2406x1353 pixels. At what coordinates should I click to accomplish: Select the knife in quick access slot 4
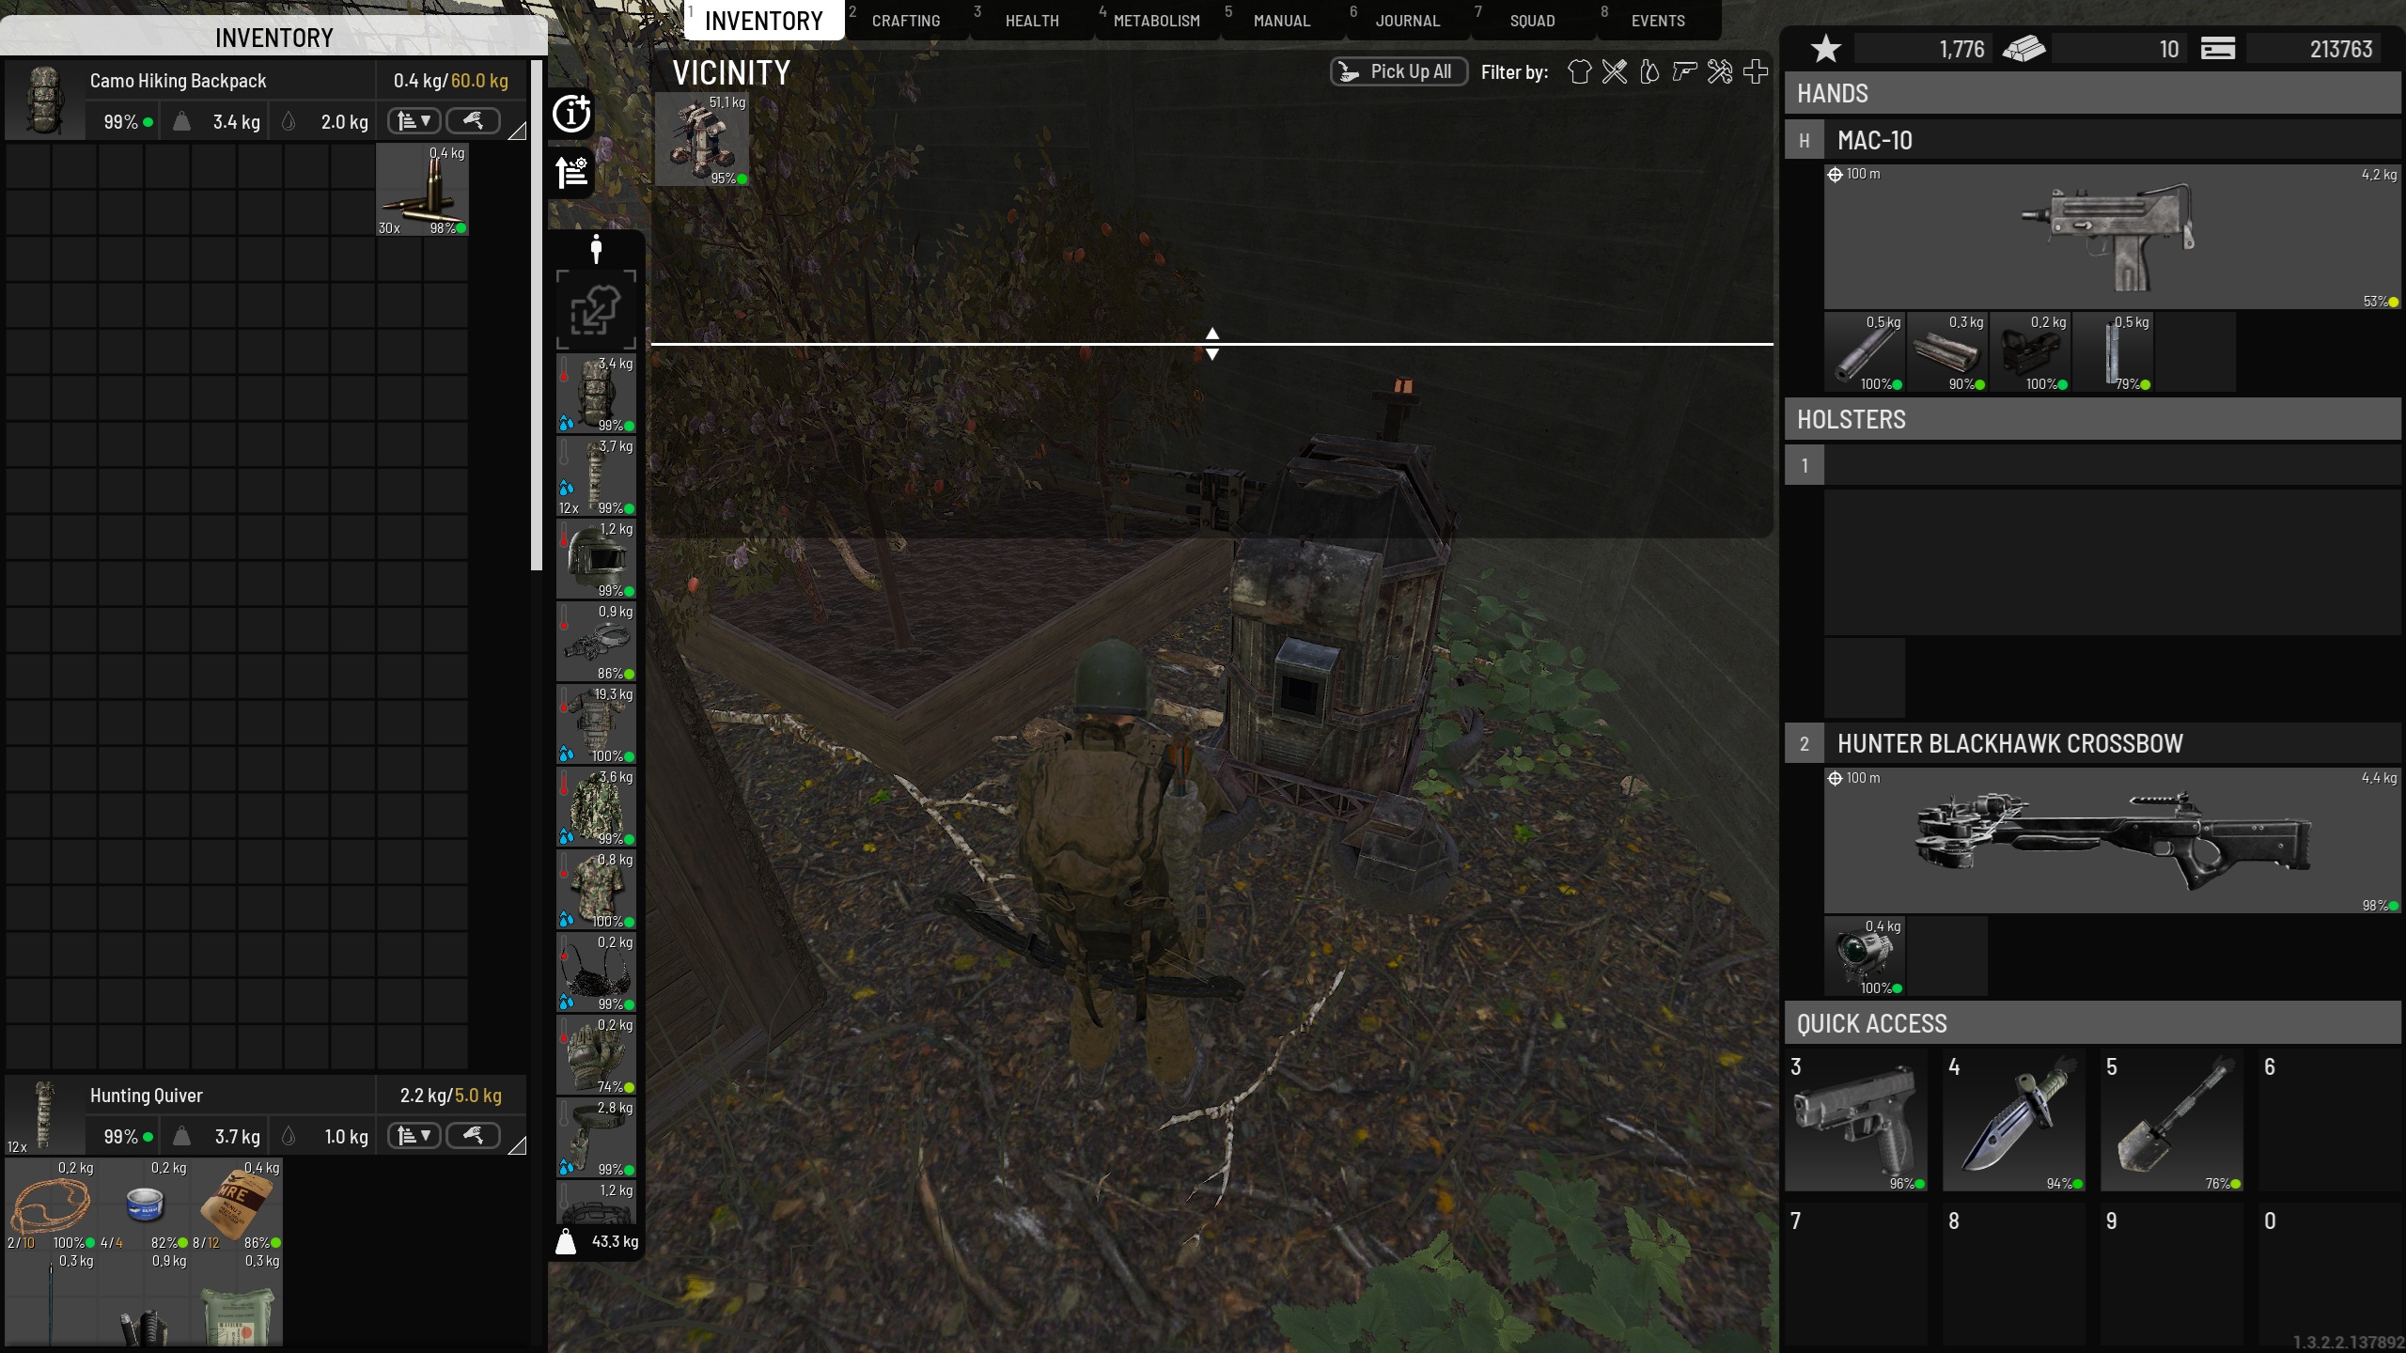pyautogui.click(x=2013, y=1120)
